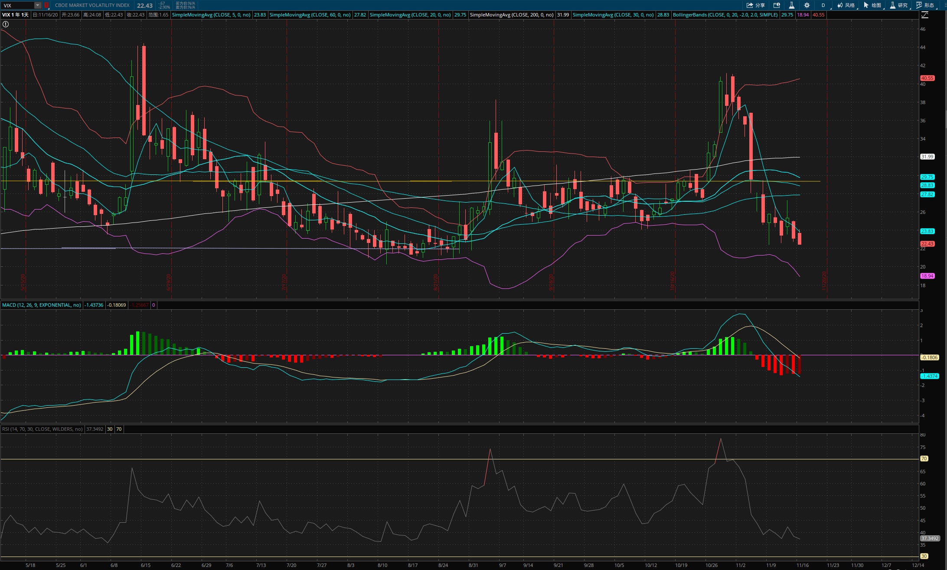The image size is (947, 570).
Task: Click the RSI value 37.3492 in header
Action: tap(95, 429)
